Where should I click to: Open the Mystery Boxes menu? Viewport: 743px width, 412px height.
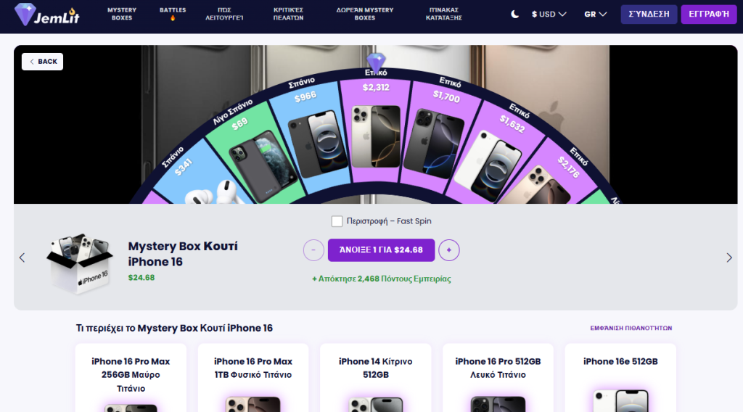click(x=122, y=14)
